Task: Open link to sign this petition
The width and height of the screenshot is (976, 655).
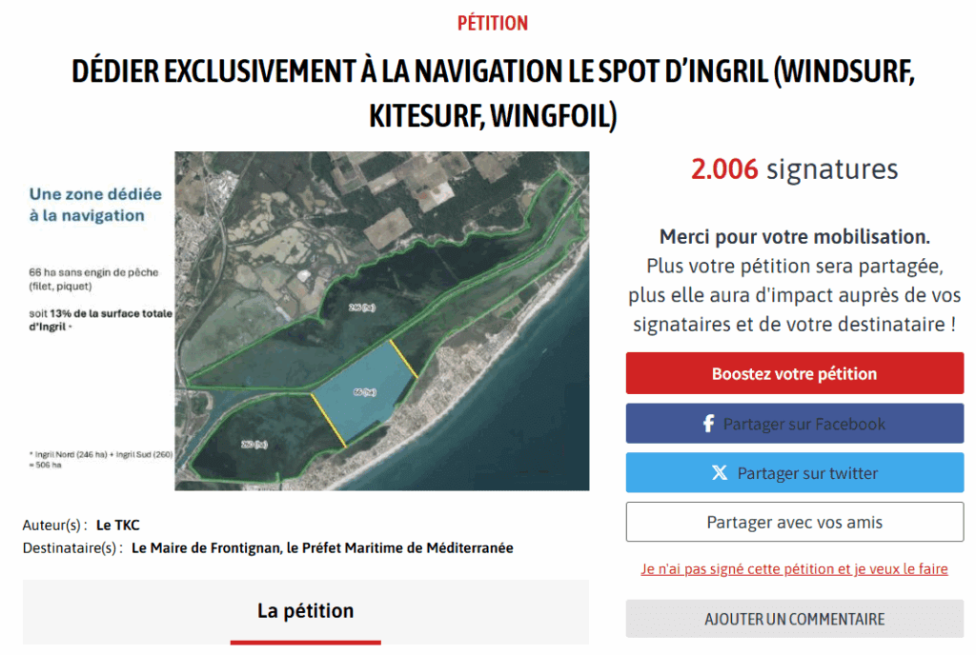Action: click(794, 568)
